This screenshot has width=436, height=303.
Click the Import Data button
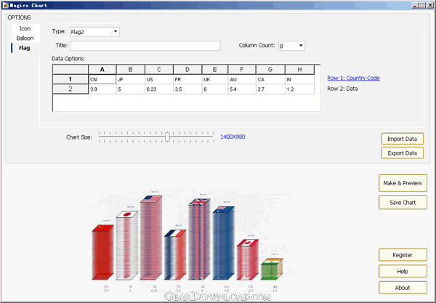(x=403, y=139)
